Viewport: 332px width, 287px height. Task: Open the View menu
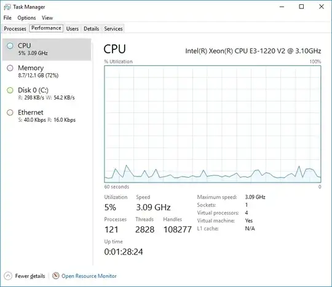[47, 18]
